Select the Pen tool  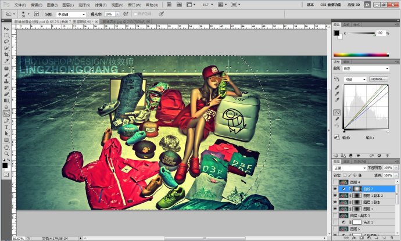coord(6,121)
